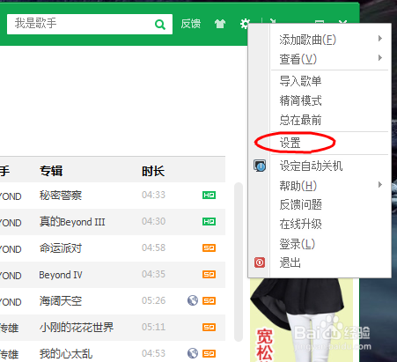This screenshot has width=397, height=362.
Task: Click SQ badge on Beyond IV row
Action: tap(209, 274)
